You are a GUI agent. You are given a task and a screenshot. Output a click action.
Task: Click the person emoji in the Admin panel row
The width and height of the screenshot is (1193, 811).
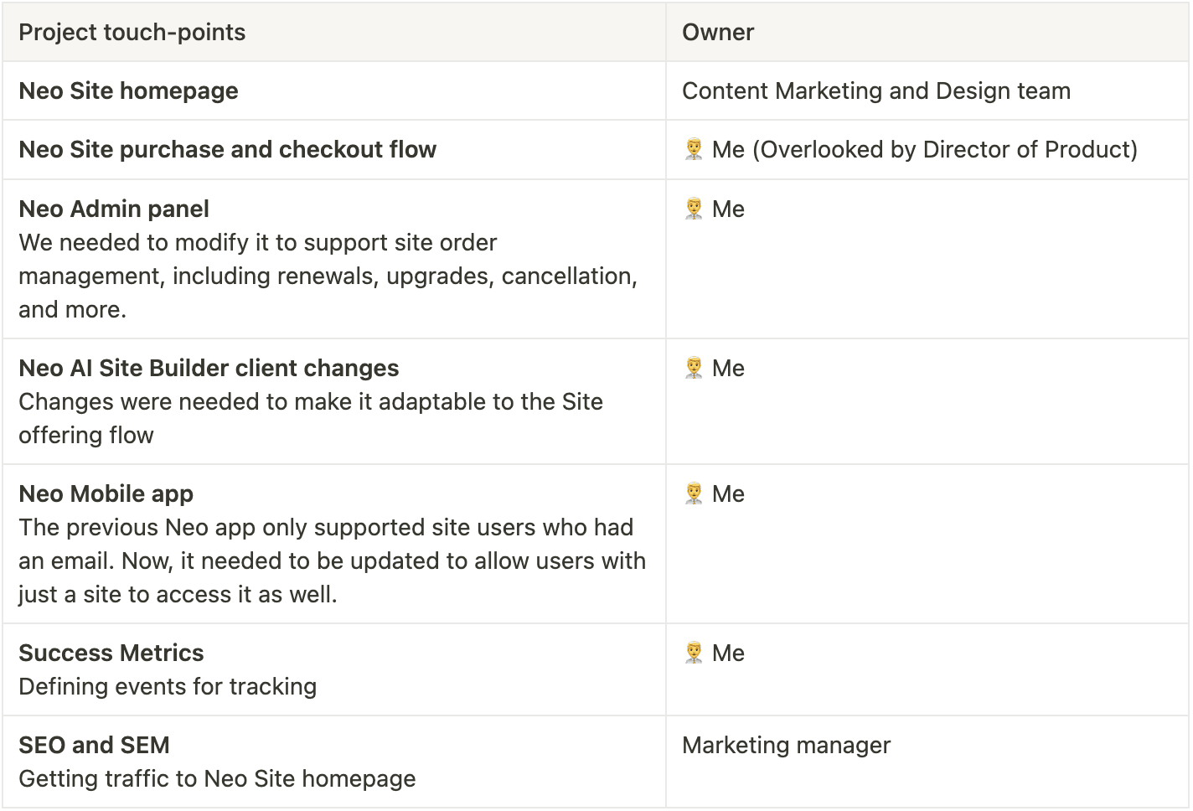694,209
